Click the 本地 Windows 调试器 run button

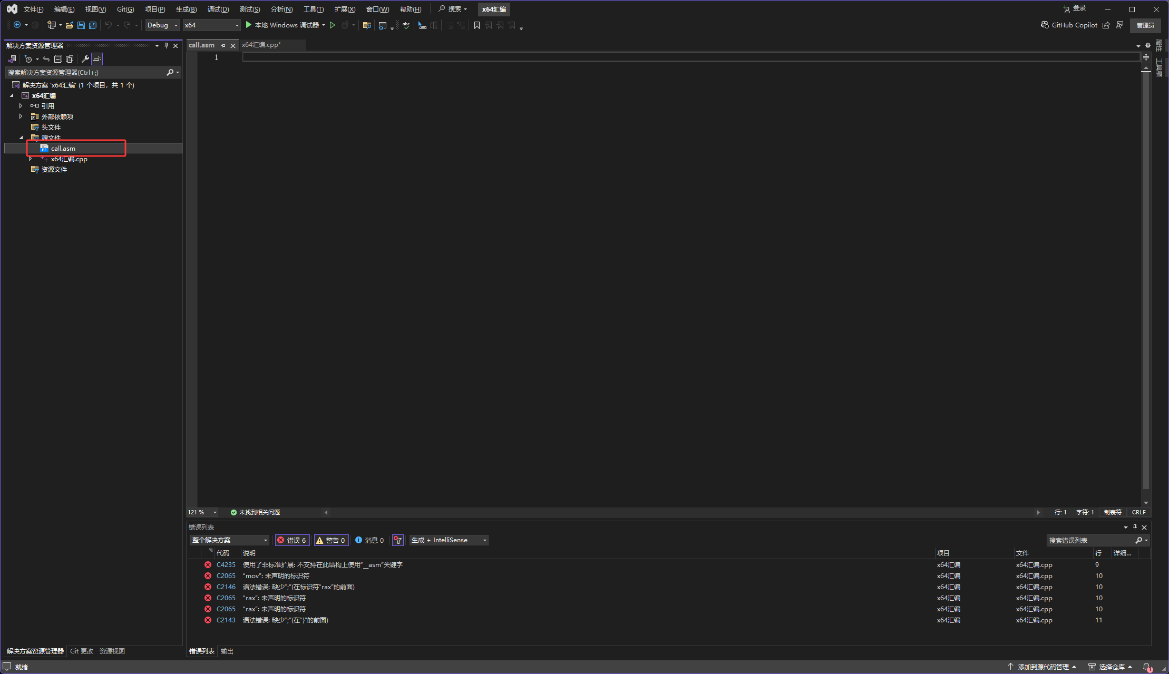coord(282,25)
